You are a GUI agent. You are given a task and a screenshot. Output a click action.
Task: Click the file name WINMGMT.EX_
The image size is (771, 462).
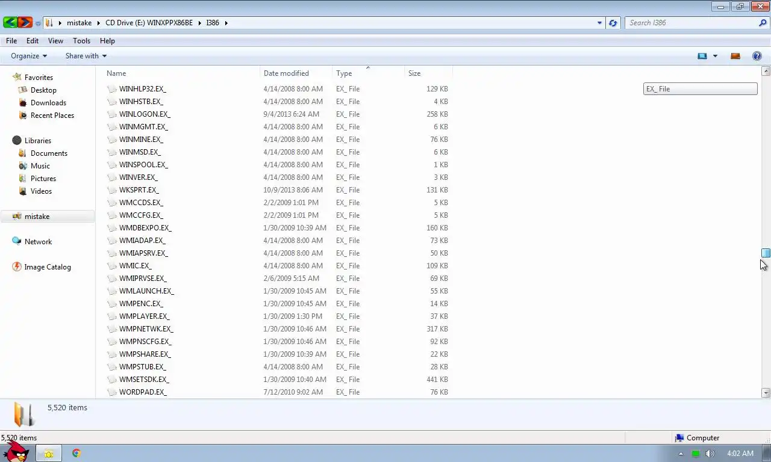tap(143, 127)
